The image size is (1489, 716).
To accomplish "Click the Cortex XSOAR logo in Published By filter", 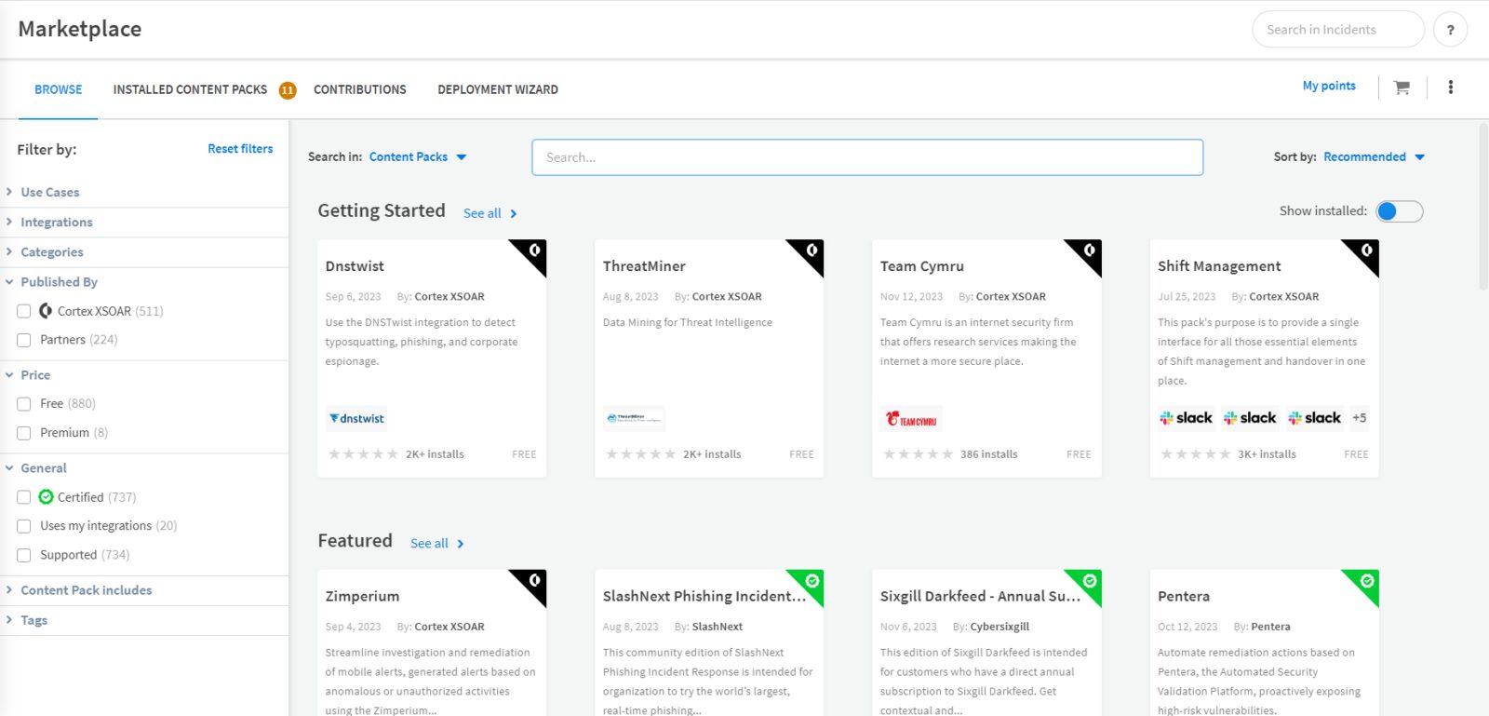I will (x=46, y=311).
